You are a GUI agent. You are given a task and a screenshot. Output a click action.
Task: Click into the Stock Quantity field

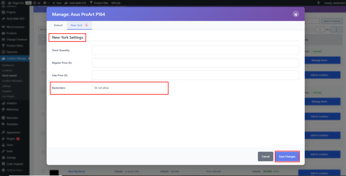tap(195, 50)
